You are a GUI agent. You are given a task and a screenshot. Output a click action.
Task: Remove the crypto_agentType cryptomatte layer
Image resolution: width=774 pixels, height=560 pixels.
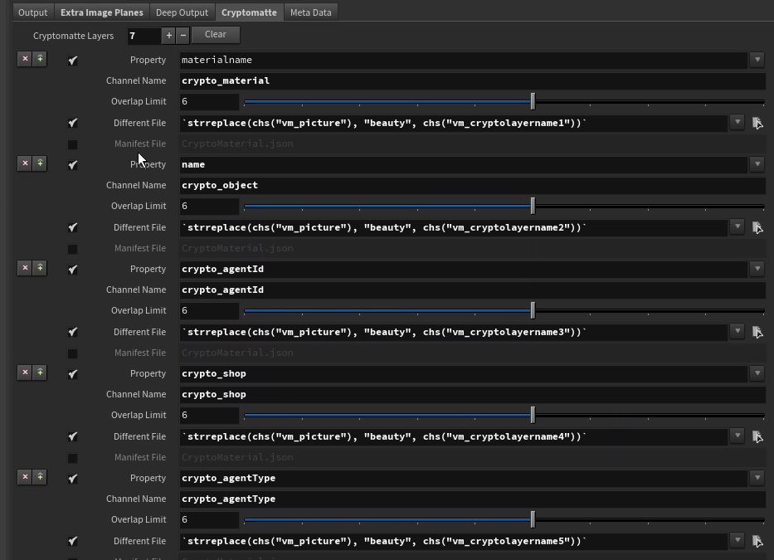click(25, 477)
